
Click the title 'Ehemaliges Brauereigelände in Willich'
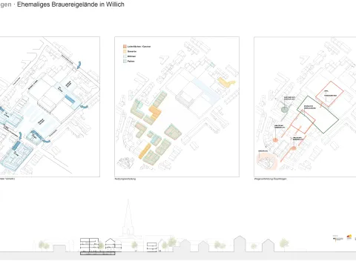pos(70,4)
